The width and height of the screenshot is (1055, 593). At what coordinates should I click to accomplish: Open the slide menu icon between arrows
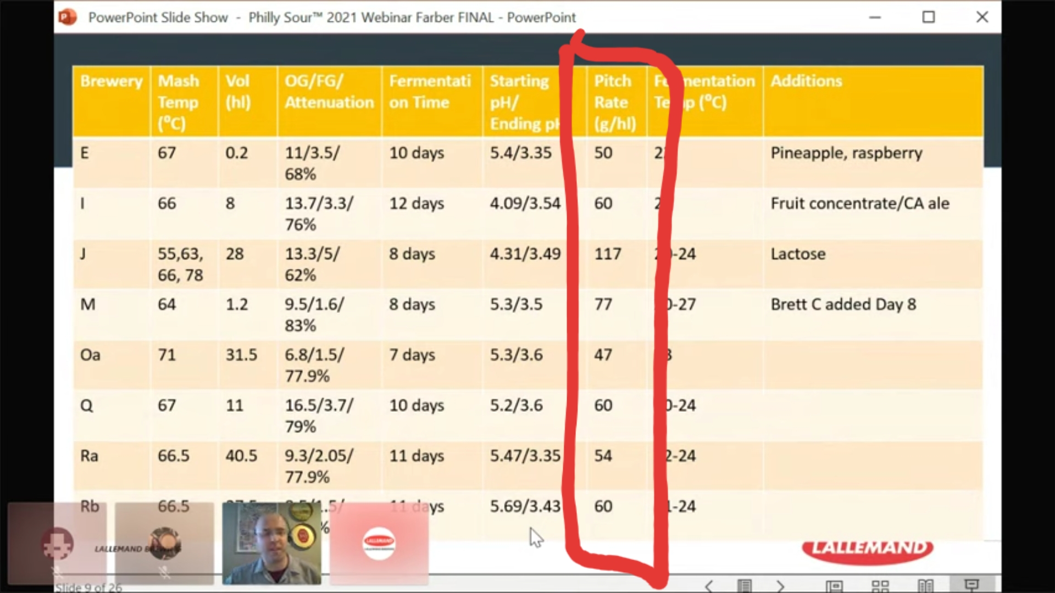745,586
